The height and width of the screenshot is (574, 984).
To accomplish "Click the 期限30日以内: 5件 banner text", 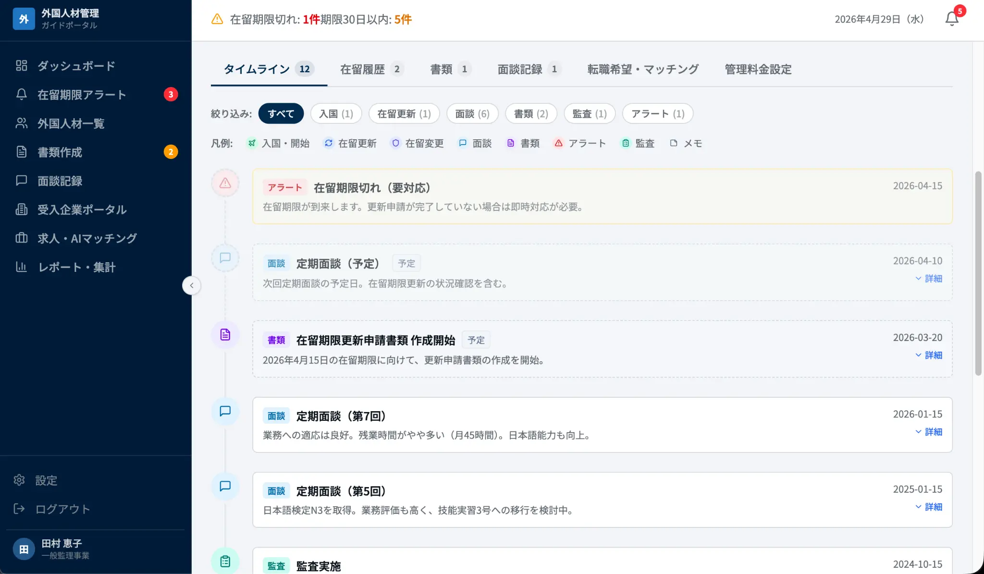I will tap(366, 19).
